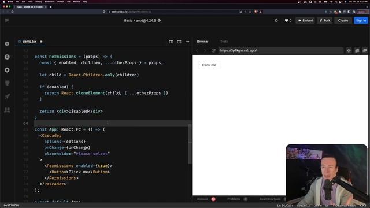Click the '<Cascader' opening tag line
The width and height of the screenshot is (370, 208).
point(50,135)
